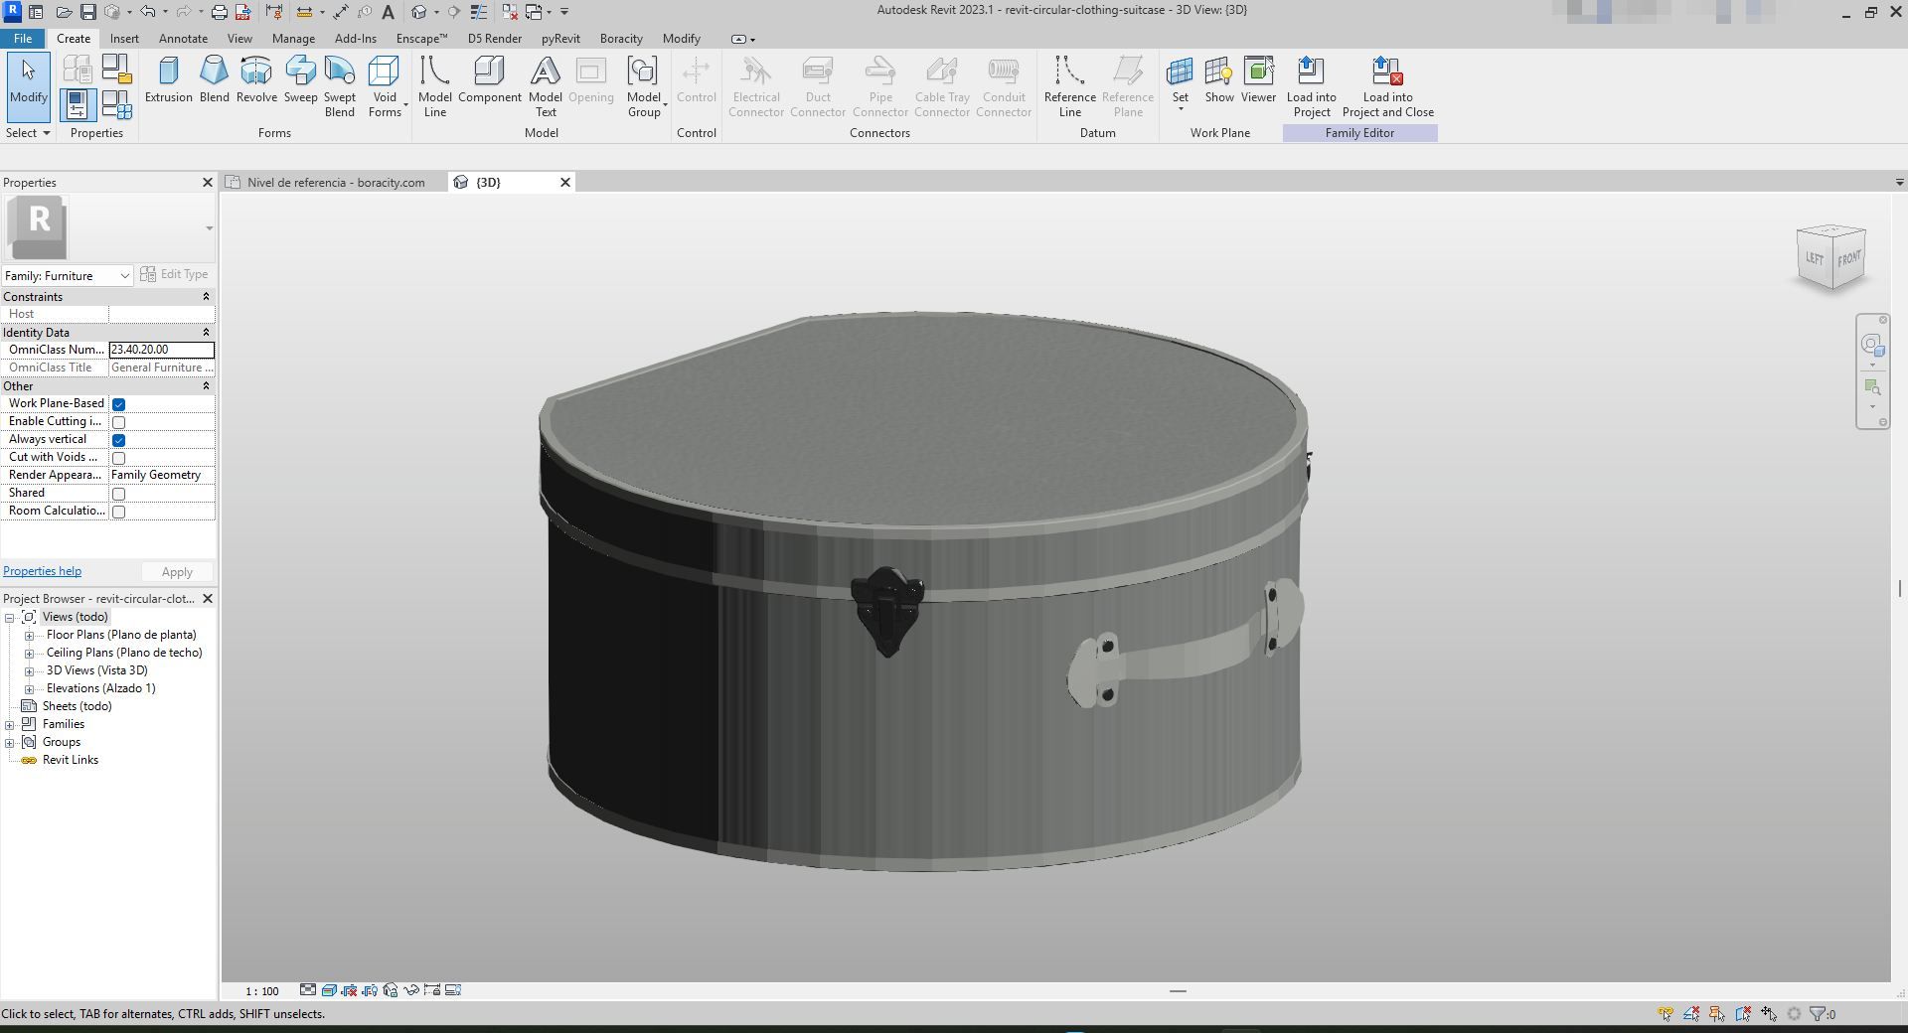
Task: Select the Model Text tool
Action: tap(545, 86)
